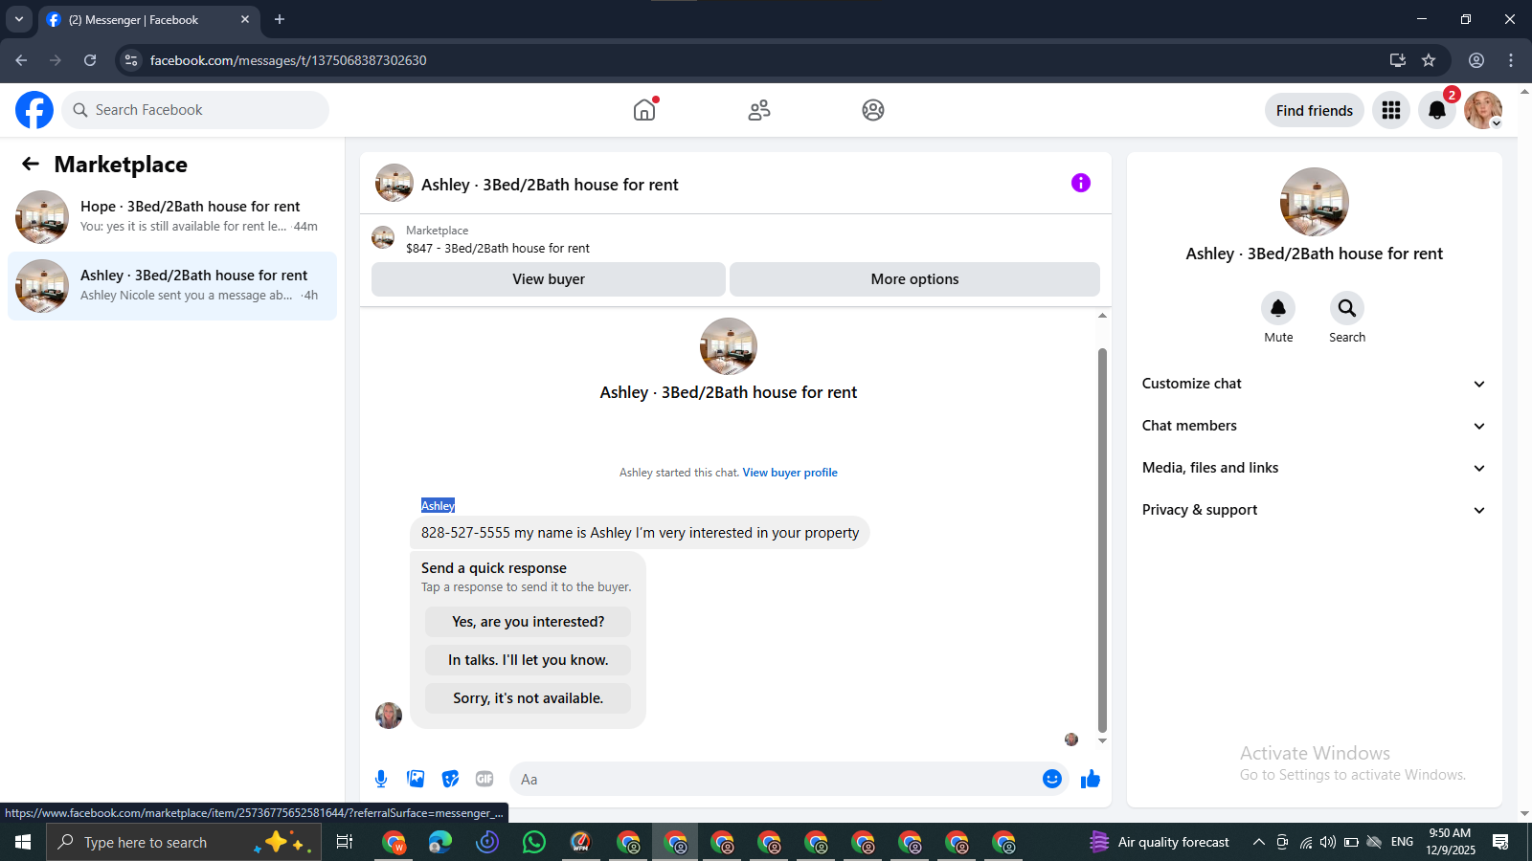Click the chat scroll down arrow
1532x861 pixels.
(1102, 741)
